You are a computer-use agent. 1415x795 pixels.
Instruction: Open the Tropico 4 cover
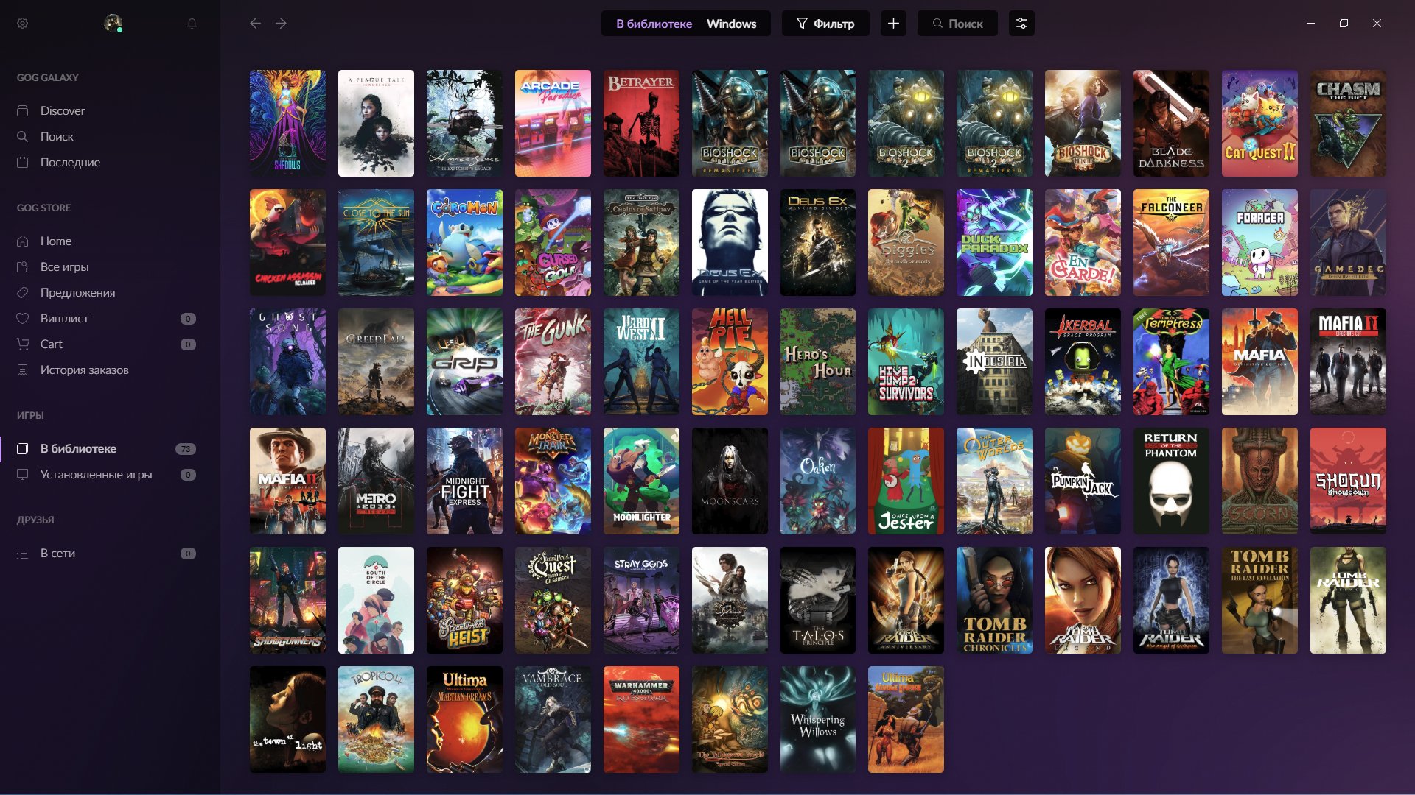376,719
